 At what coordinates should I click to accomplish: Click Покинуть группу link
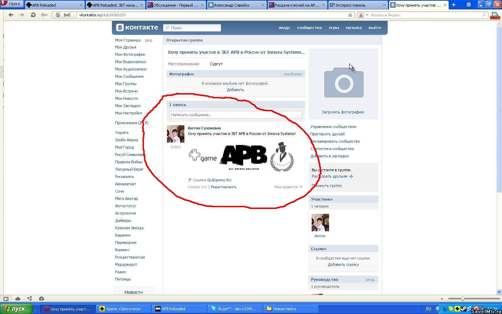click(x=327, y=186)
